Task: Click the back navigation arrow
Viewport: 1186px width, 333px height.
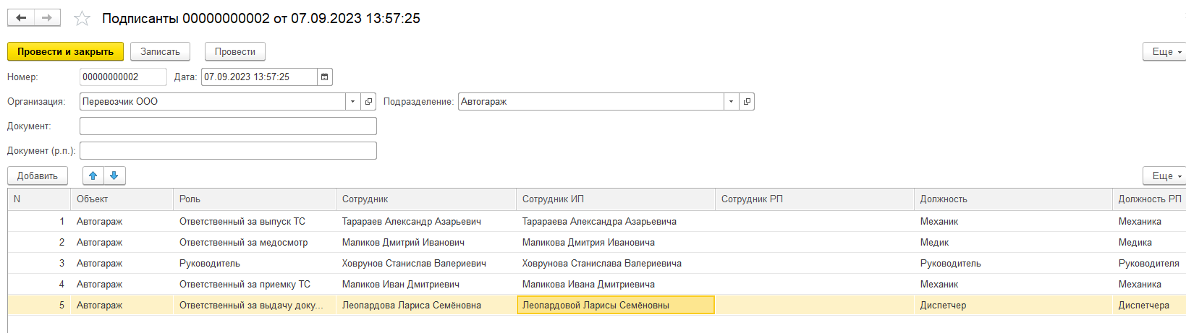Action: coord(21,18)
